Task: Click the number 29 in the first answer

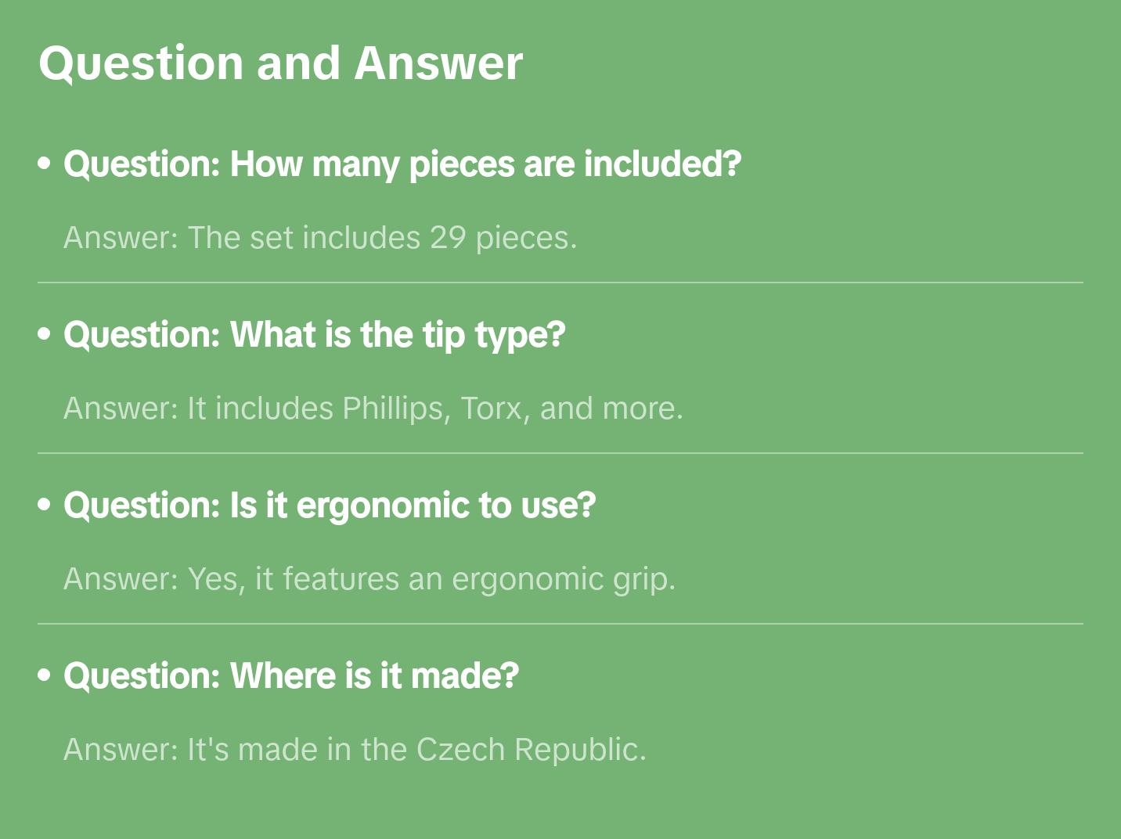Action: coord(448,238)
